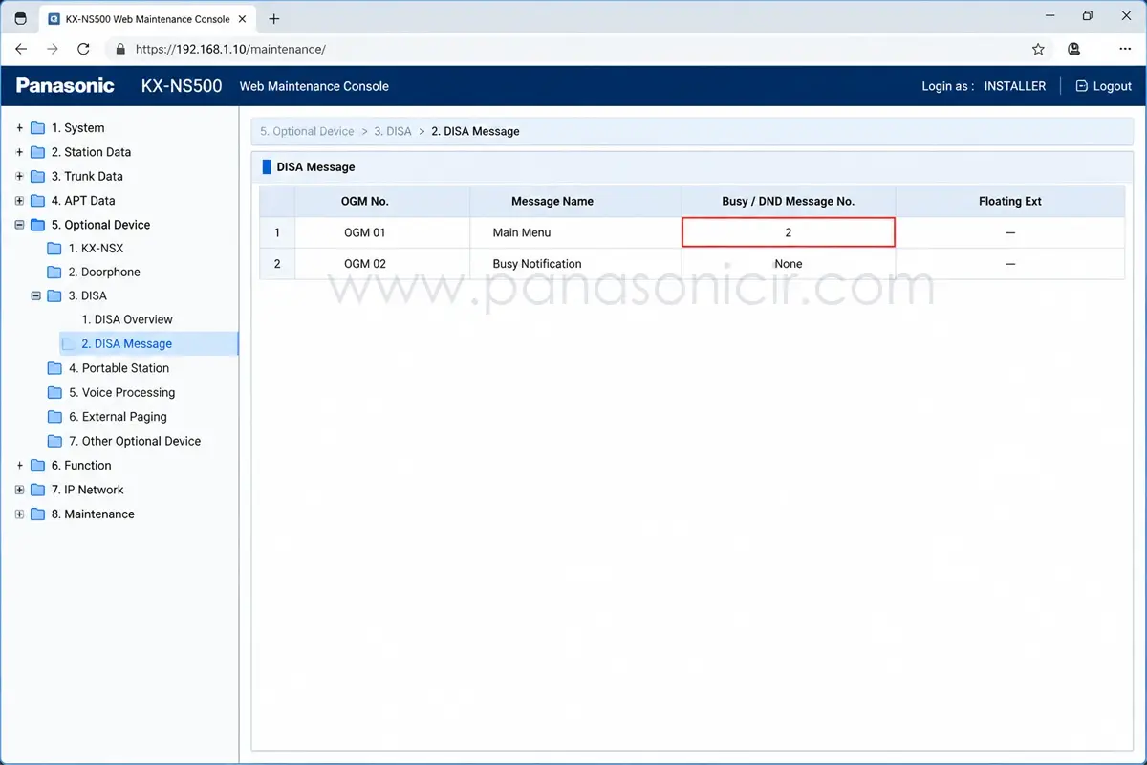Image resolution: width=1147 pixels, height=765 pixels.
Task: Select 1. DISA Overview in the tree
Action: (127, 319)
